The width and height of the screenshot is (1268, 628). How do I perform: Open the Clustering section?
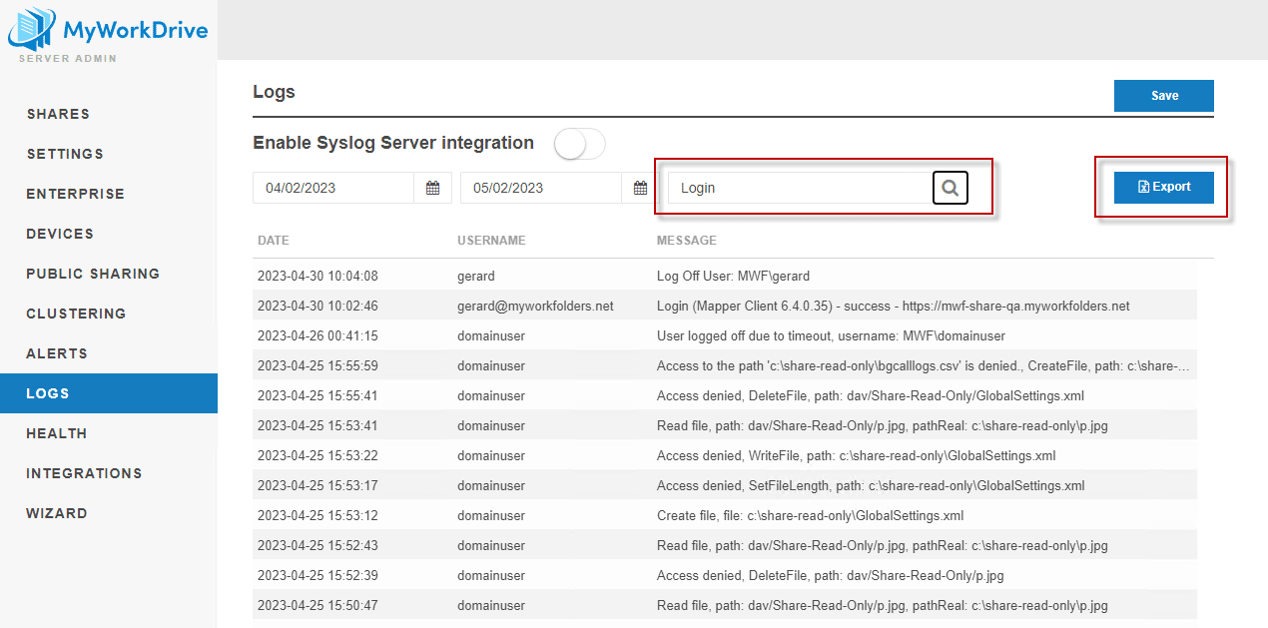(x=76, y=314)
